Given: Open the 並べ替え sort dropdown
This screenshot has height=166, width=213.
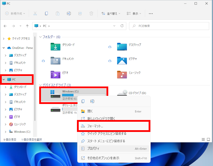Looking at the screenshot, I should tap(111, 13).
